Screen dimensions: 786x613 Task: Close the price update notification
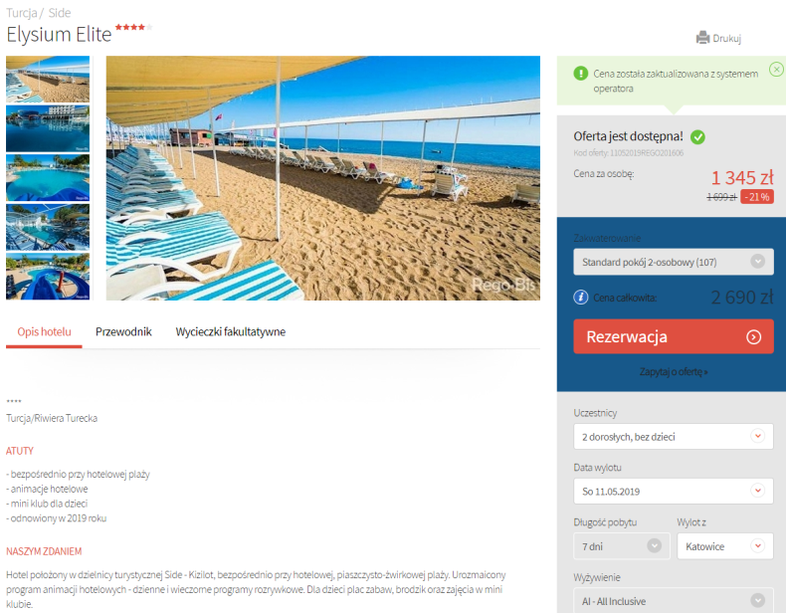776,69
